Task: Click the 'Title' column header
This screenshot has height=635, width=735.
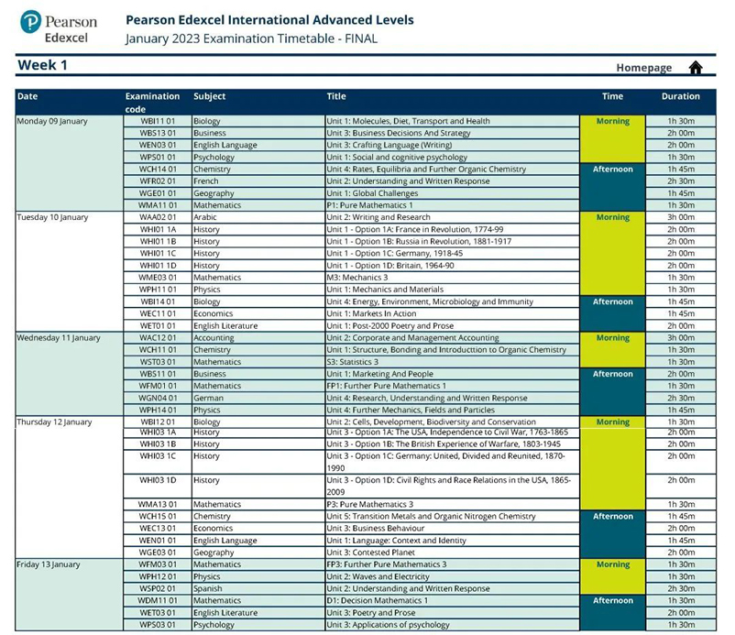Action: (x=336, y=96)
